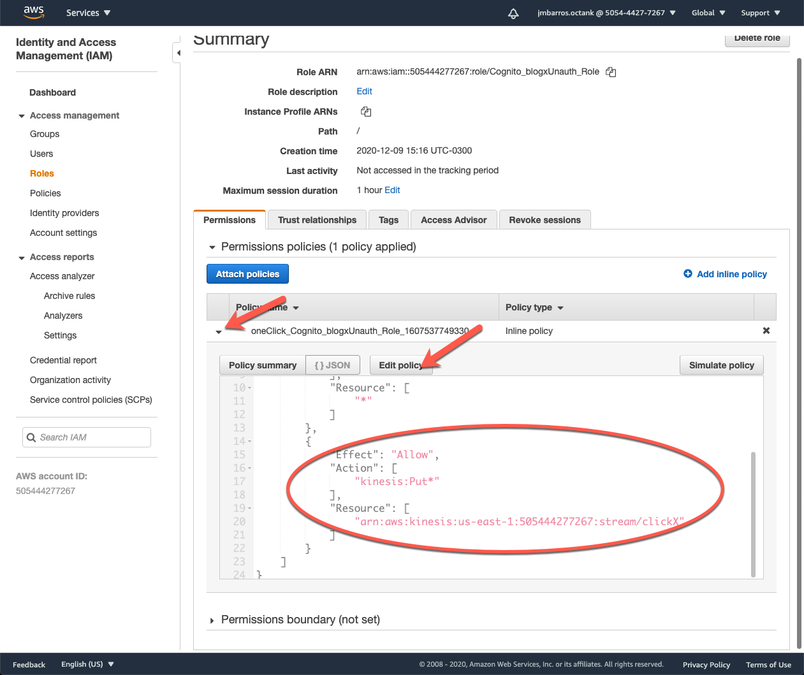The width and height of the screenshot is (804, 675).
Task: Select the Policy summary view
Action: [263, 365]
